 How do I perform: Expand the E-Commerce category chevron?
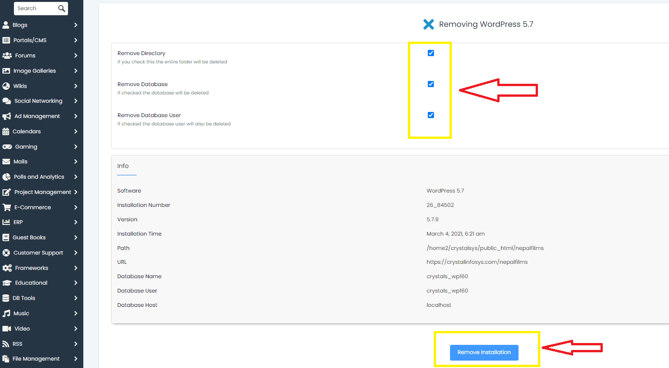coord(75,207)
